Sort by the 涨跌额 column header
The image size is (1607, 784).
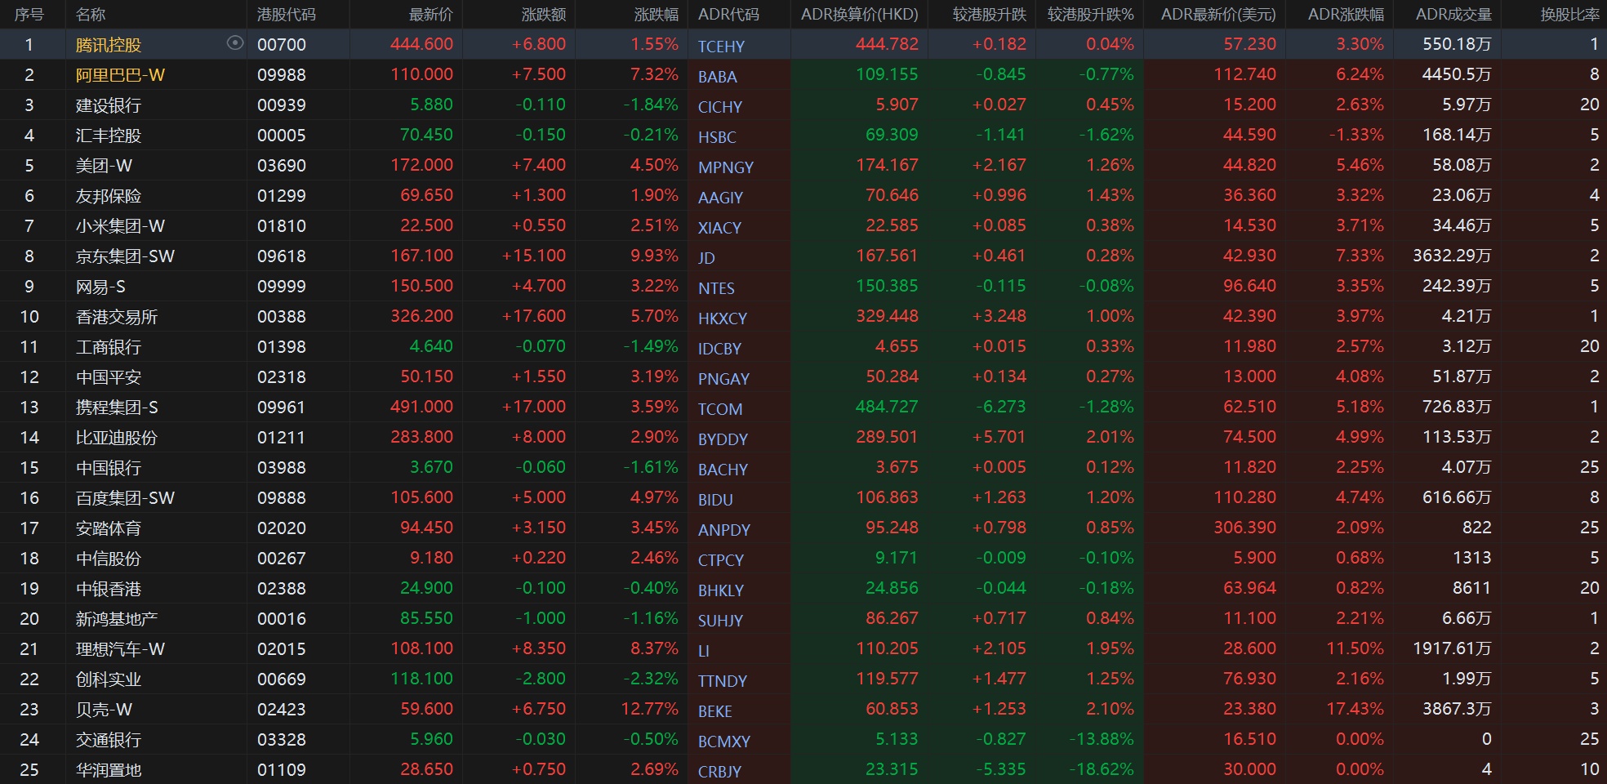coord(543,15)
